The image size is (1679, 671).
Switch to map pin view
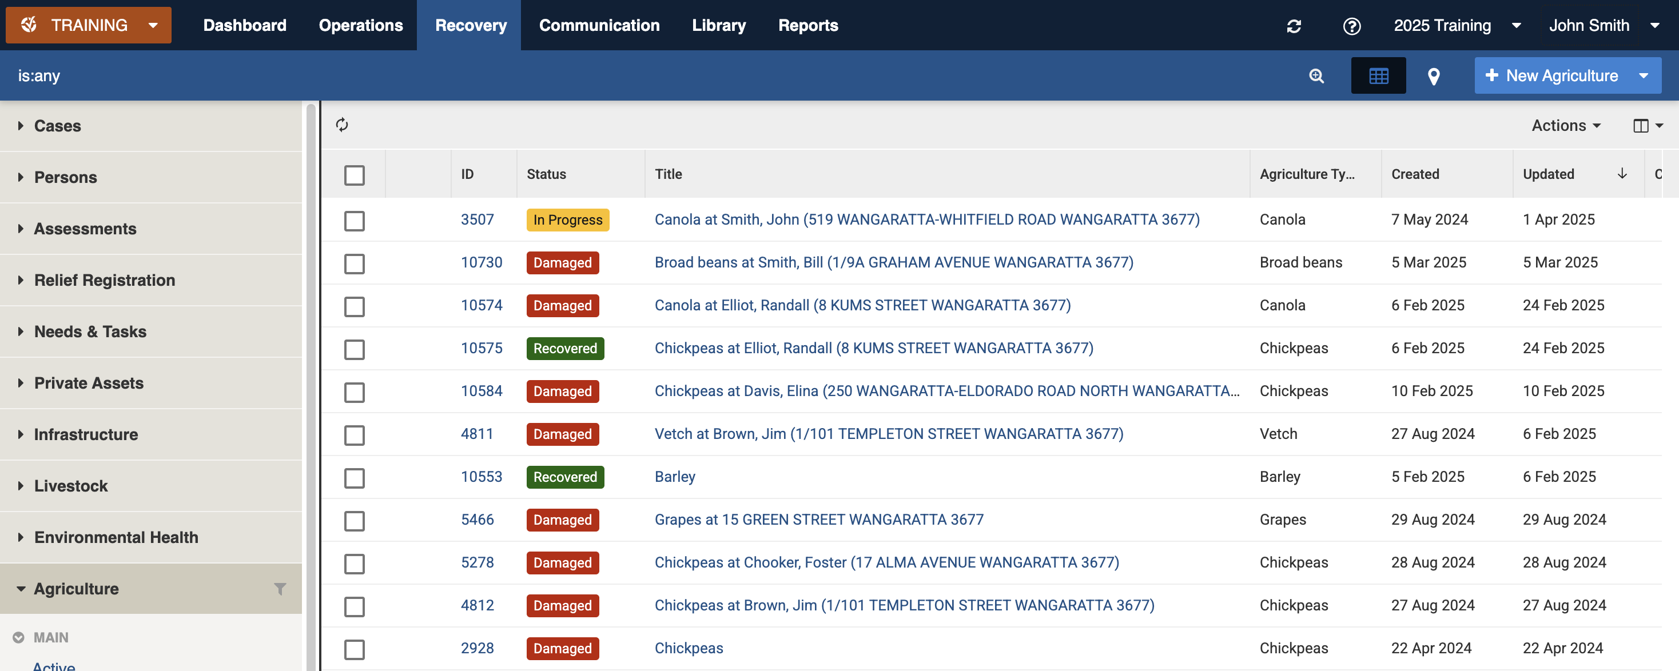point(1433,76)
